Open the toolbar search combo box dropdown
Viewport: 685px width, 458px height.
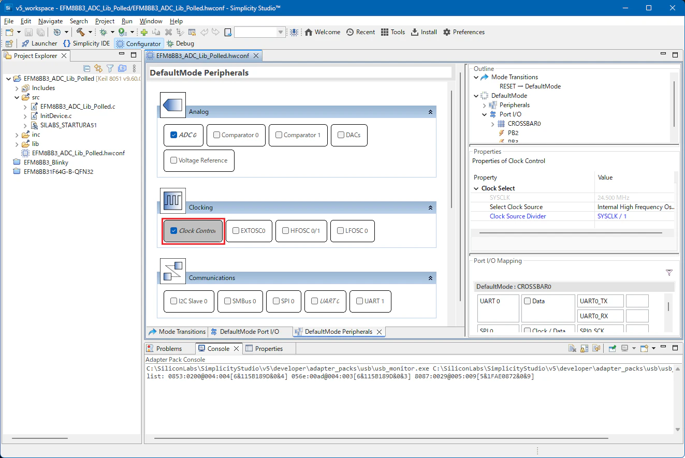click(281, 32)
